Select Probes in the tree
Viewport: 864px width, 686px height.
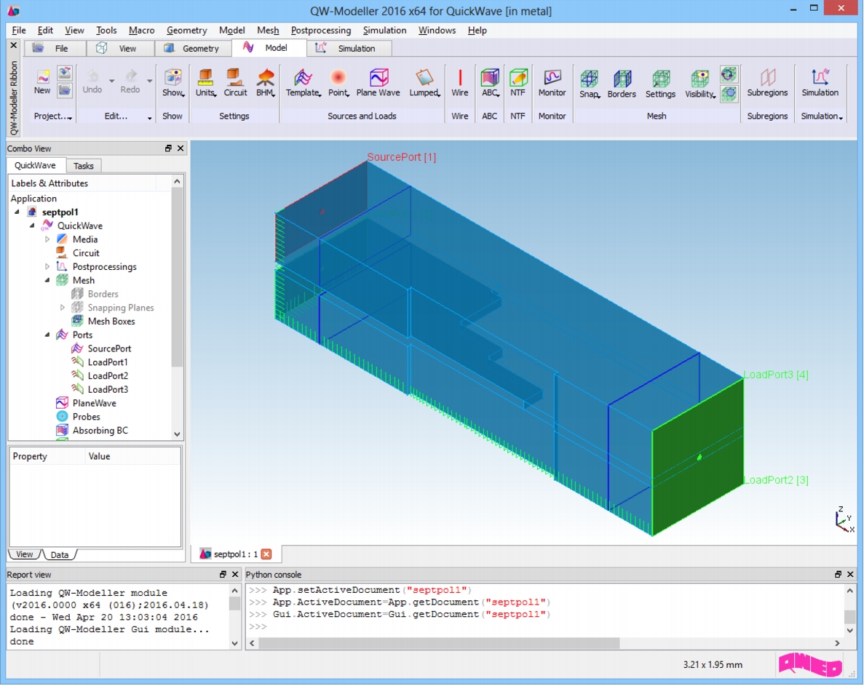coord(86,417)
